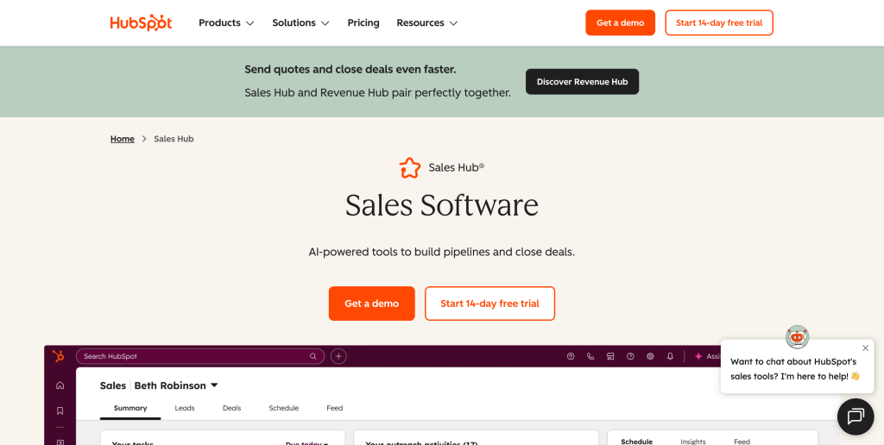Image resolution: width=884 pixels, height=445 pixels.
Task: Click the 'Send quotes and close deals even faster.' text
Action: [350, 69]
